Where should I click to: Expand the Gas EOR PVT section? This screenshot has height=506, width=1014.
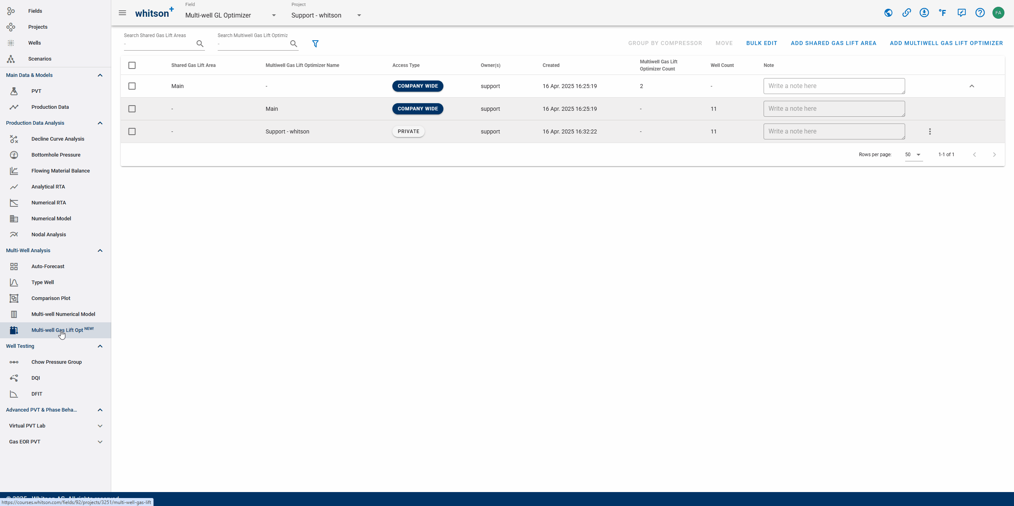(100, 441)
